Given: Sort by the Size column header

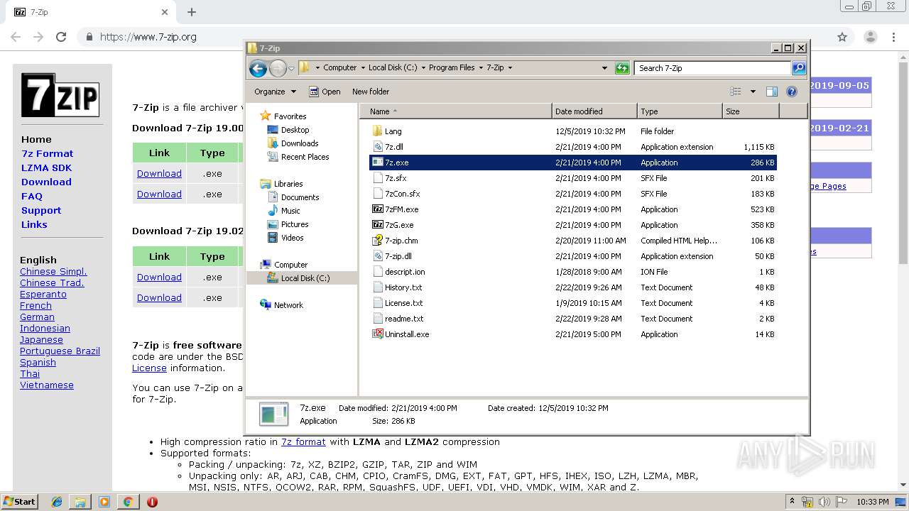Looking at the screenshot, I should coord(751,111).
